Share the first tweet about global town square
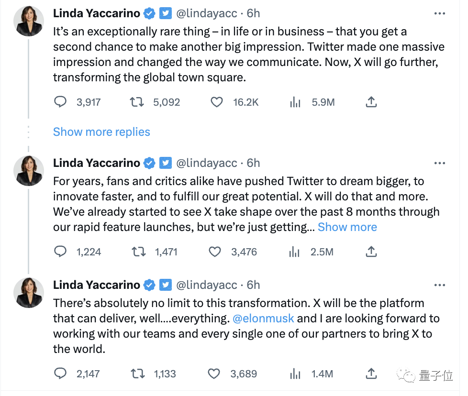Viewport: 468px width, 396px height. point(371,102)
